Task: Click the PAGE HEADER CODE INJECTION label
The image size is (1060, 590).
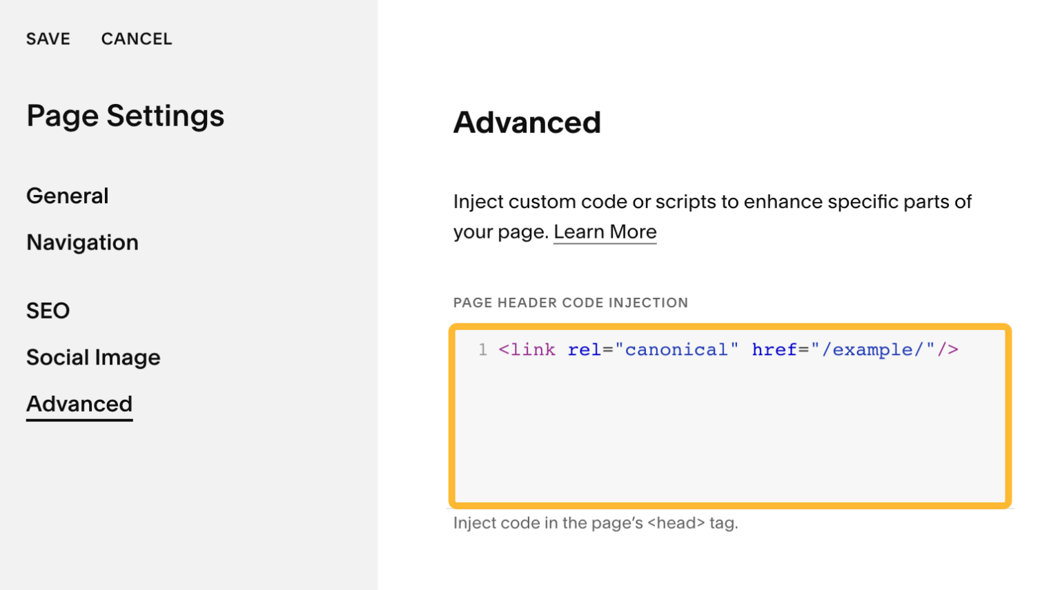Action: tap(570, 303)
